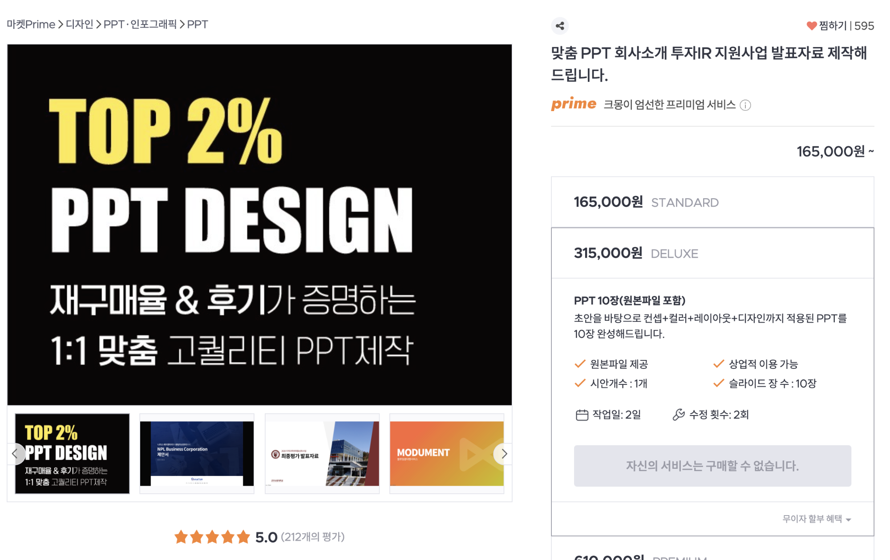Click the 작업일 calendar icon
Screen dimensions: 890x560
click(x=582, y=415)
